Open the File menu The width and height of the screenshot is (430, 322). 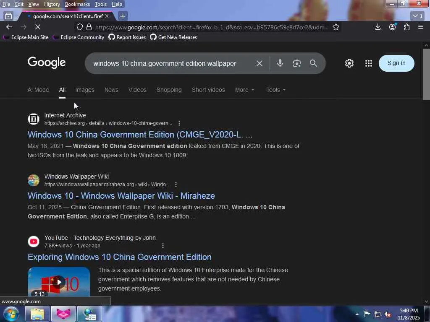point(6,4)
